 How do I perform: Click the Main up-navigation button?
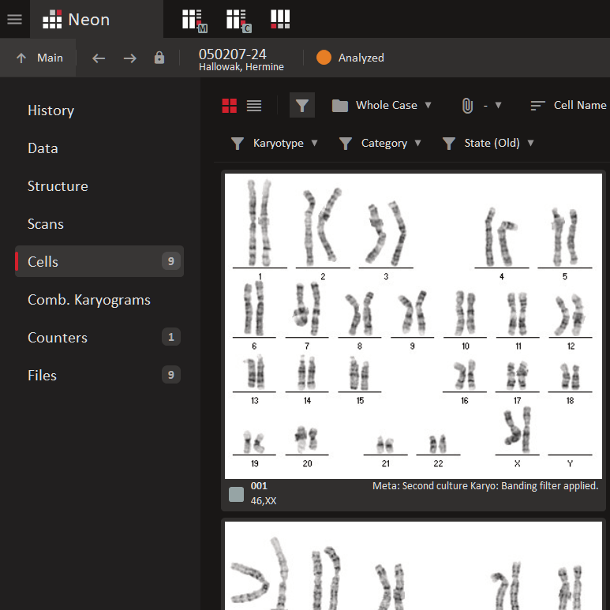39,58
